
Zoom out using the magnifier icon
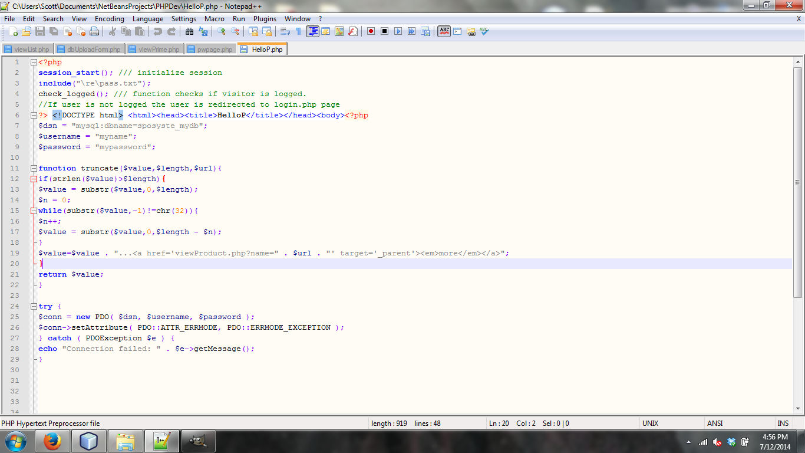coord(235,31)
